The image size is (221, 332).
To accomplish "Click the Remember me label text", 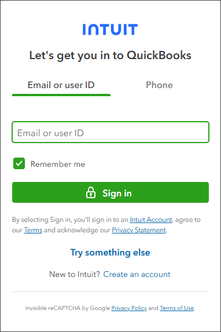I will coord(58,164).
